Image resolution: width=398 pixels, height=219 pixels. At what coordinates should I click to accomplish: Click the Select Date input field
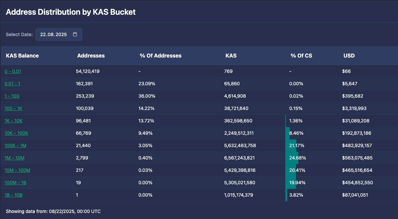54,34
